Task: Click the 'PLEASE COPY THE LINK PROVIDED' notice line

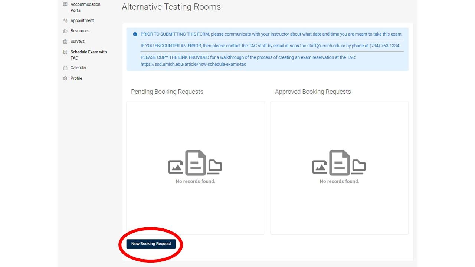Action: pyautogui.click(x=248, y=57)
